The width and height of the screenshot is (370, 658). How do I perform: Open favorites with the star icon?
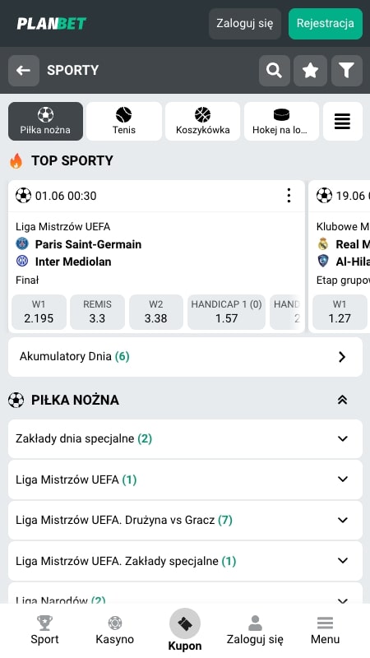[x=311, y=71]
